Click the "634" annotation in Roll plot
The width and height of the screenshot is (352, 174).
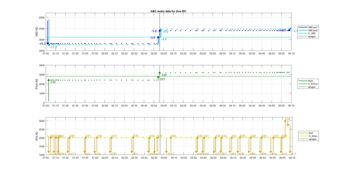[x=152, y=136]
